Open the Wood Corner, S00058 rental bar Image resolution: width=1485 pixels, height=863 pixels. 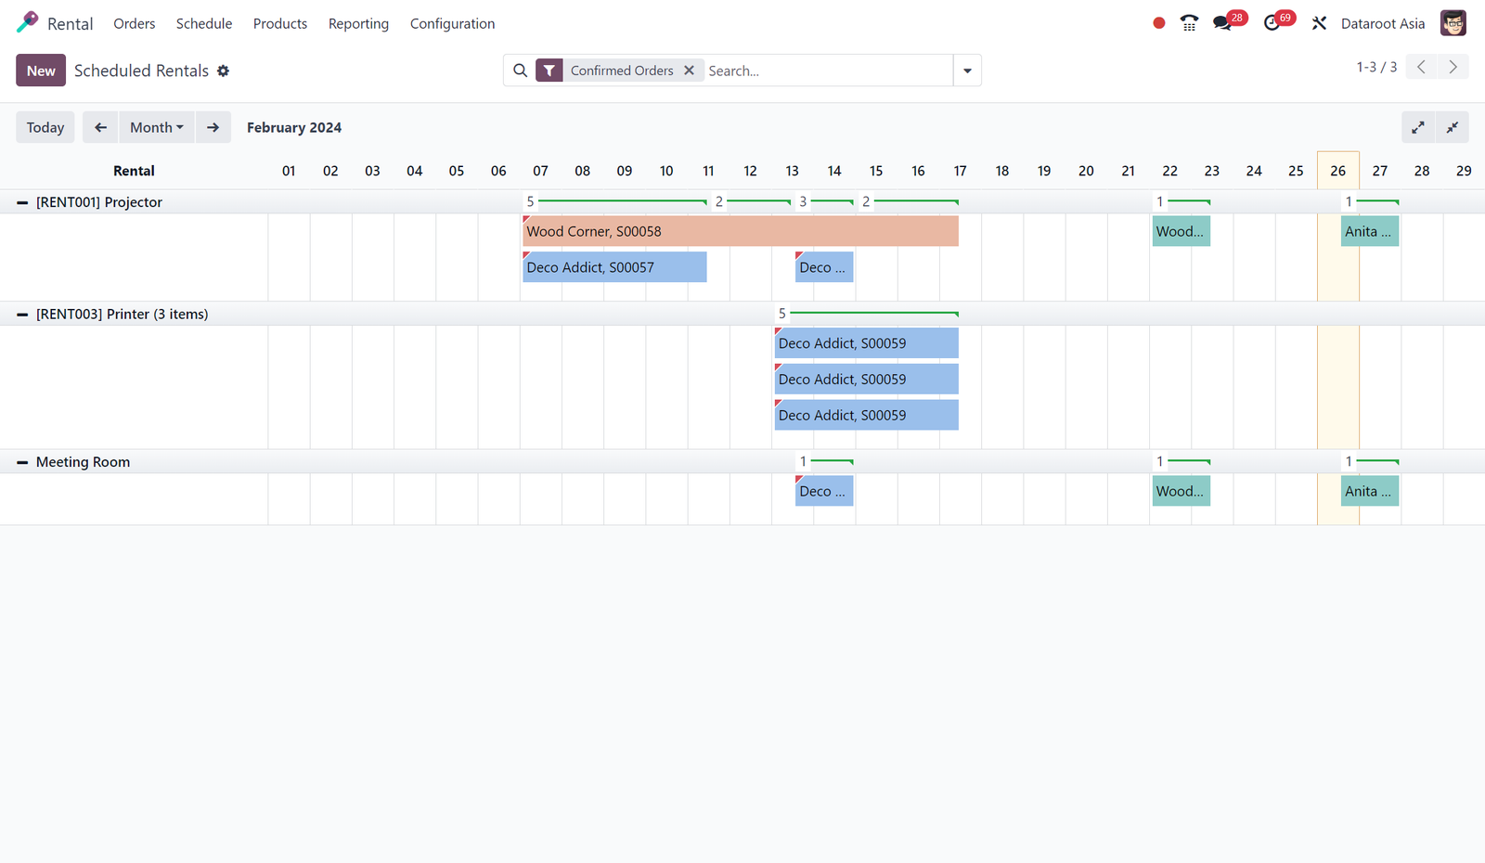[741, 231]
